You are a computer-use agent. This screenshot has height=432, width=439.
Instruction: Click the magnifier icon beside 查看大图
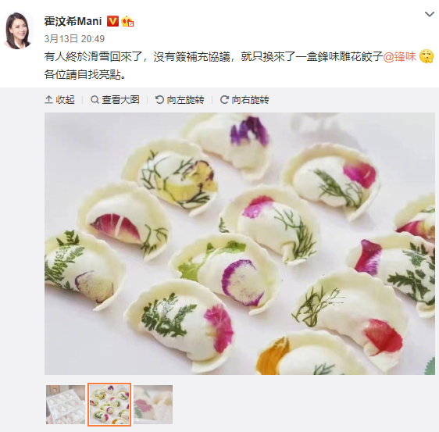tap(95, 100)
